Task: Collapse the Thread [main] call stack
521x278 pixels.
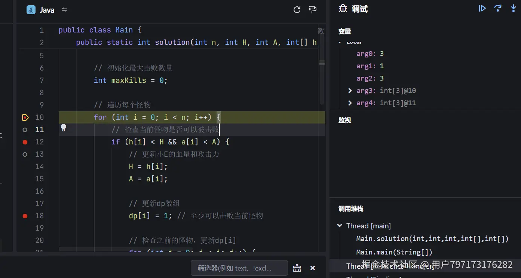Action: 340,225
